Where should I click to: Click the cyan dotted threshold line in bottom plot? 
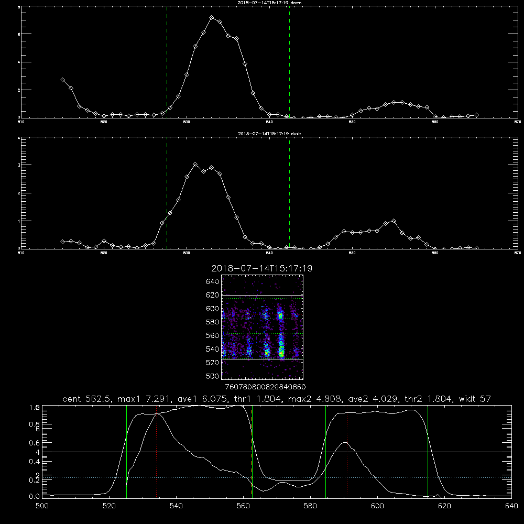click(277, 477)
